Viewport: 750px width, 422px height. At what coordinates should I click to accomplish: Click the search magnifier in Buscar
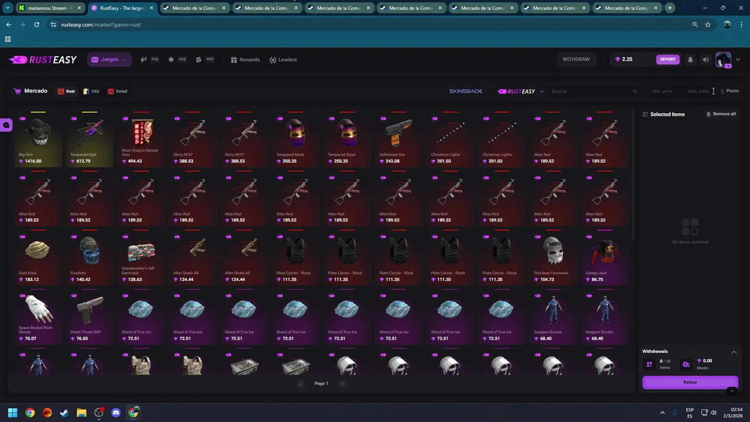pos(635,91)
